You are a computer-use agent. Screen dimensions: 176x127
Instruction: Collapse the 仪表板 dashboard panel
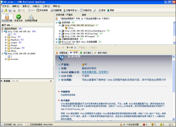[2, 81]
